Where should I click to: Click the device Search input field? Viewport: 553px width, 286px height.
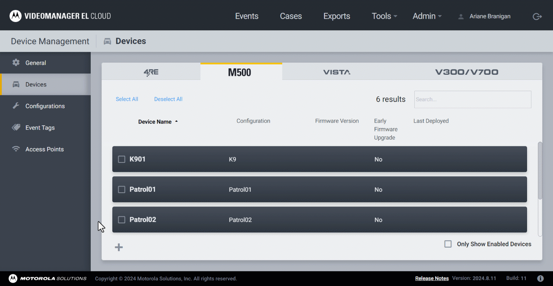(473, 99)
